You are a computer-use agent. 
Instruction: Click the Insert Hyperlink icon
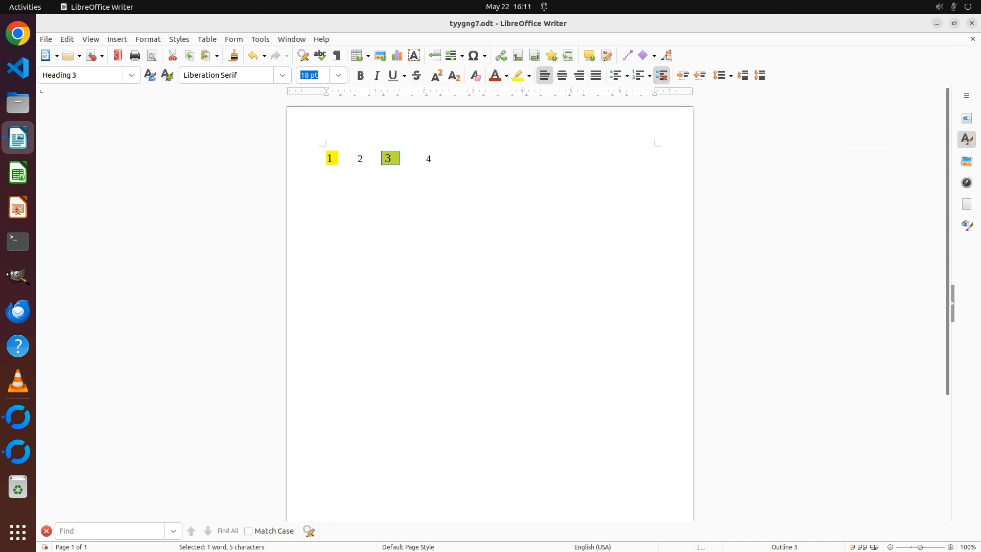(501, 56)
